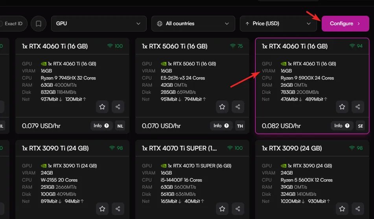
Task: Share the RTX 3090 Ti card
Action: click(118, 209)
